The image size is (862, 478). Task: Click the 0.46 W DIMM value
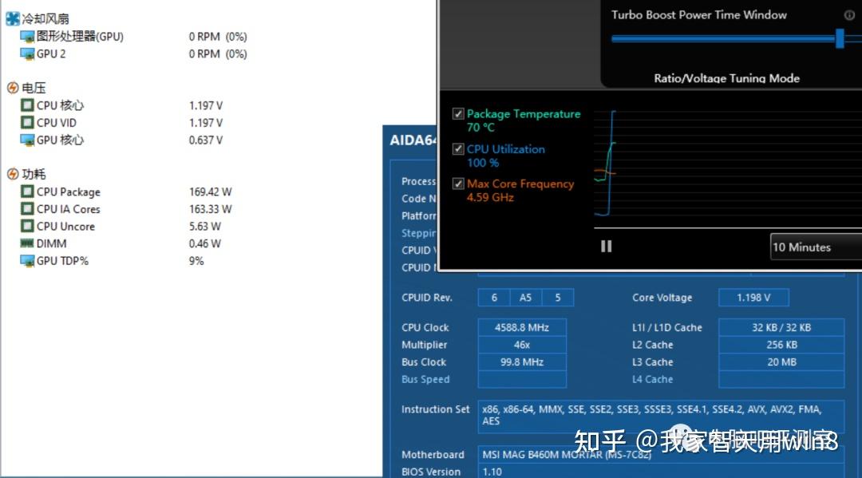(x=204, y=243)
